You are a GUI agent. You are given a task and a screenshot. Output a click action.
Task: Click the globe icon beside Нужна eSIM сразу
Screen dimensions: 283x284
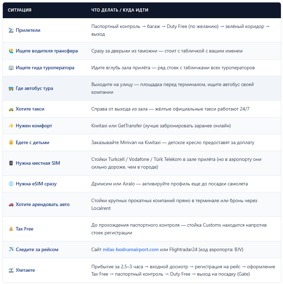pos(11,184)
